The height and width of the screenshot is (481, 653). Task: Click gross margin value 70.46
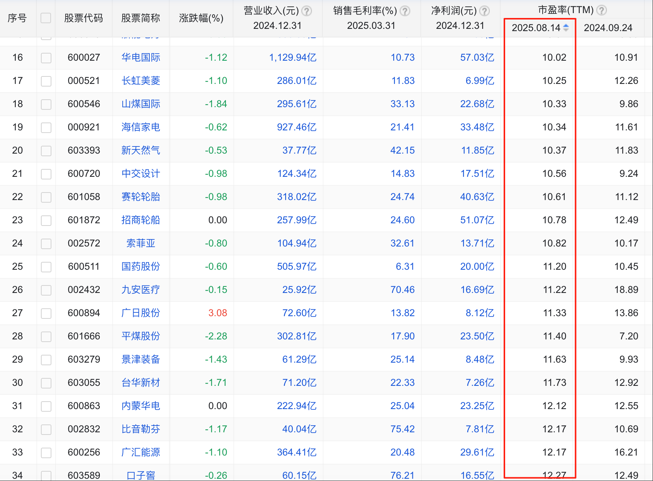pyautogui.click(x=403, y=290)
